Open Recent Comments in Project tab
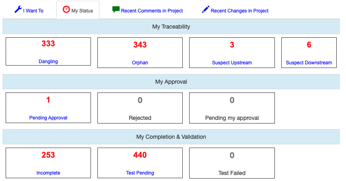This screenshot has height=181, width=346. point(152,11)
